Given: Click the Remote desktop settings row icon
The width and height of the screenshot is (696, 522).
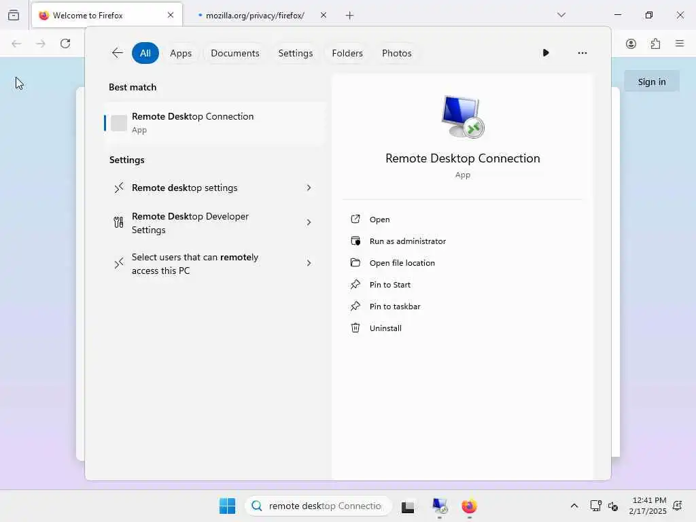Looking at the screenshot, I should [x=118, y=188].
